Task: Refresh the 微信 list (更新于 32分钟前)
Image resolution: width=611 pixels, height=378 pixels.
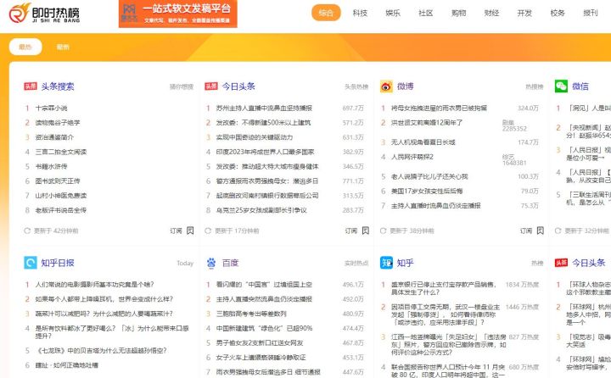Action: tap(558, 231)
